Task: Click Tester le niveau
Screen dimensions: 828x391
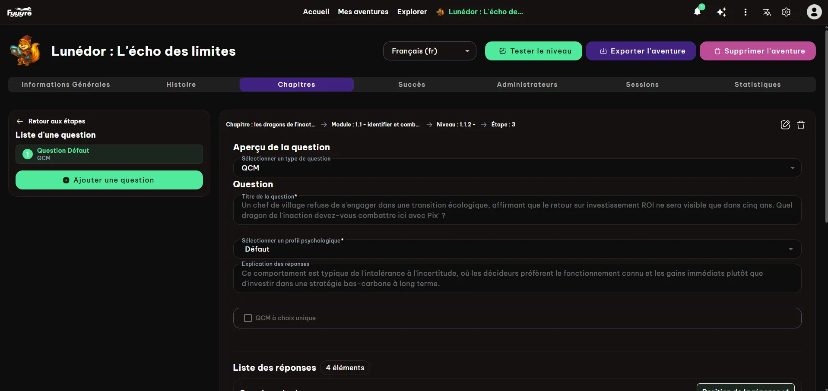Action: pos(533,51)
